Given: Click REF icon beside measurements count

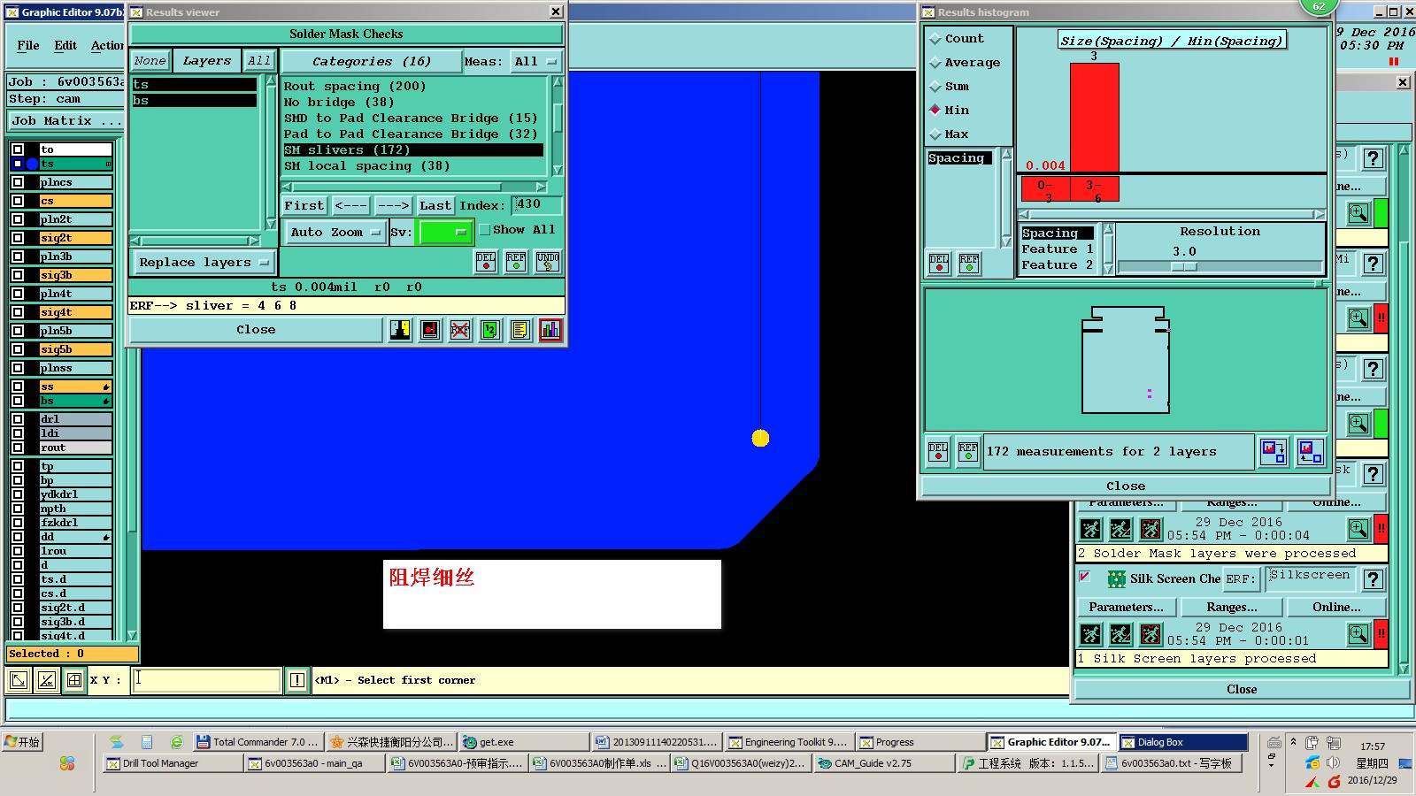Looking at the screenshot, I should coord(968,452).
